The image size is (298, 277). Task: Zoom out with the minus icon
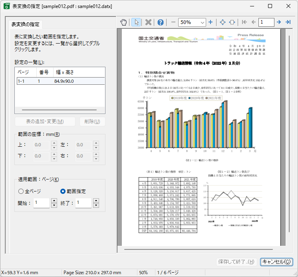click(x=173, y=22)
